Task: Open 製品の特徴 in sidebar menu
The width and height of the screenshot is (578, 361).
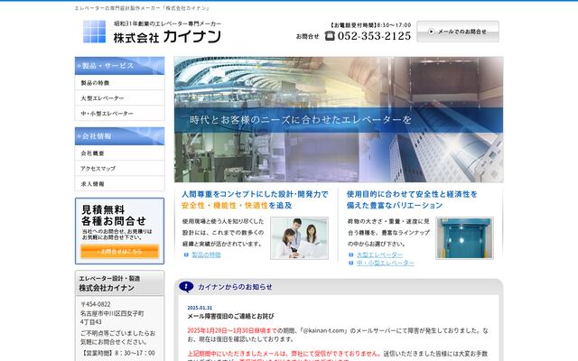Action: pos(120,82)
